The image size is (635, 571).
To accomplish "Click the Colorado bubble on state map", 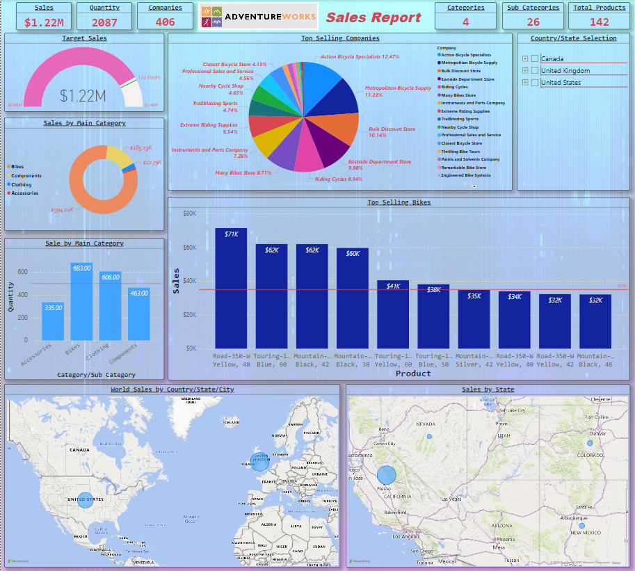I will click(590, 443).
